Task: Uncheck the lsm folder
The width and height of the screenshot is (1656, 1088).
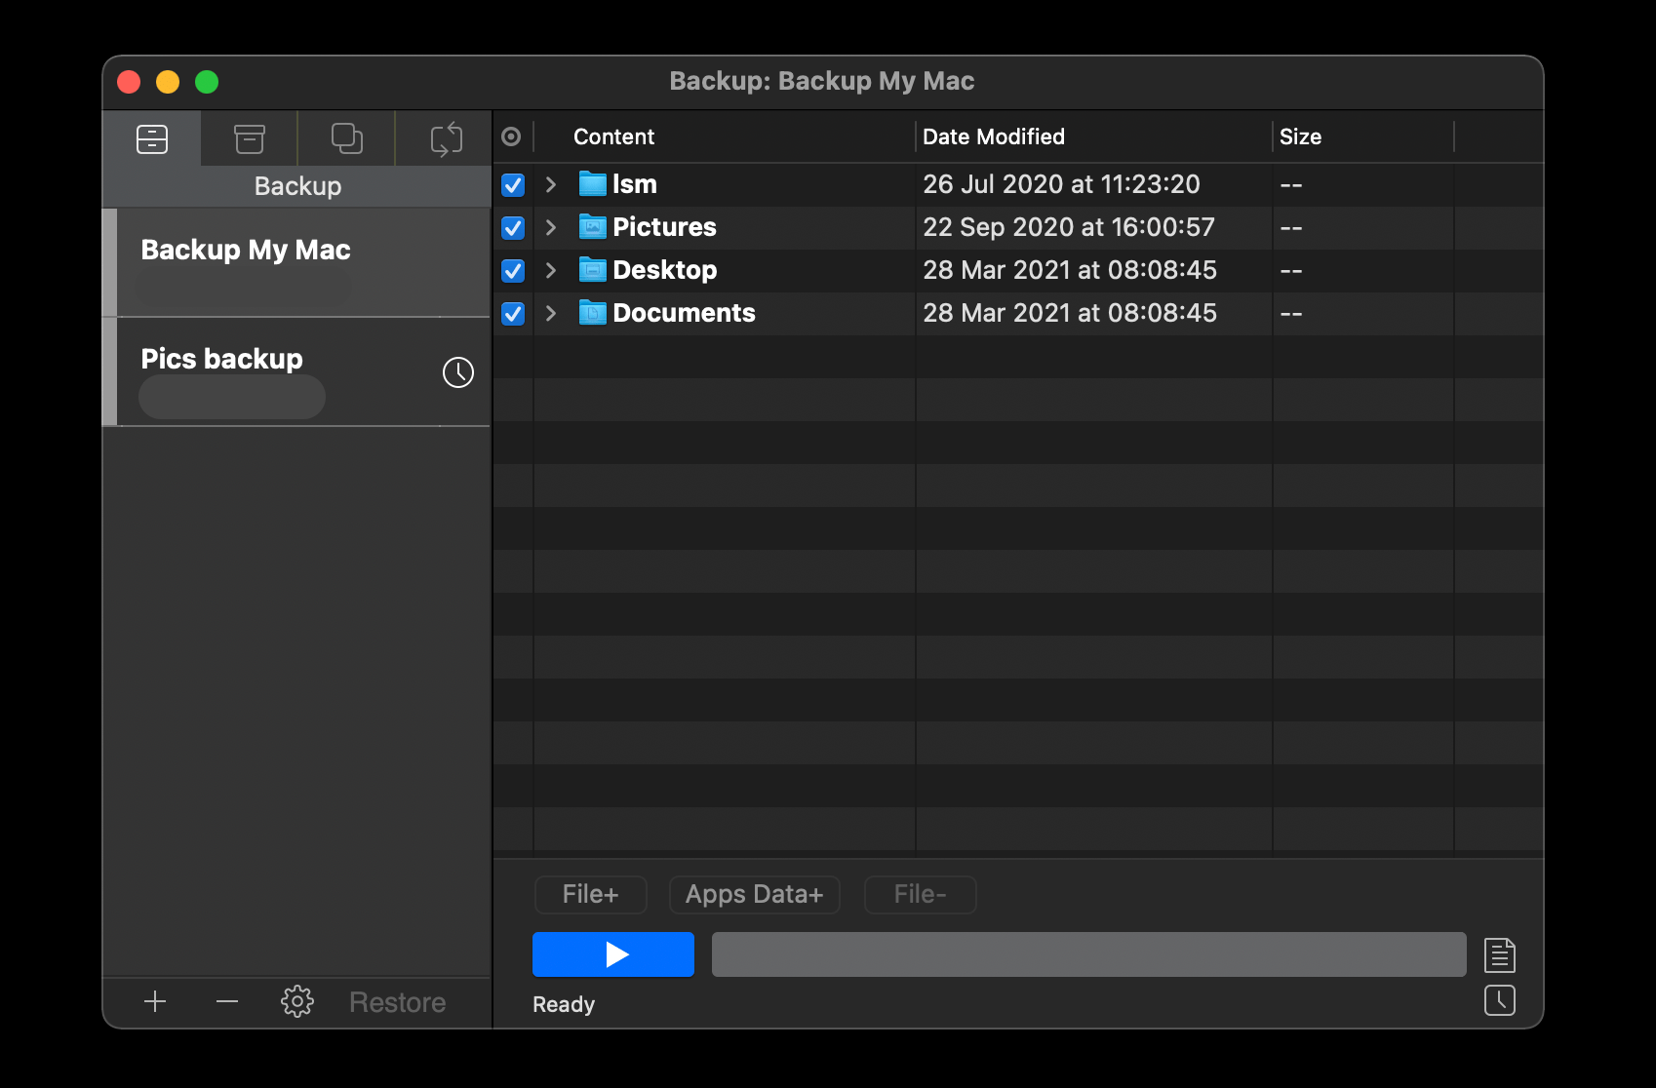Action: [512, 184]
